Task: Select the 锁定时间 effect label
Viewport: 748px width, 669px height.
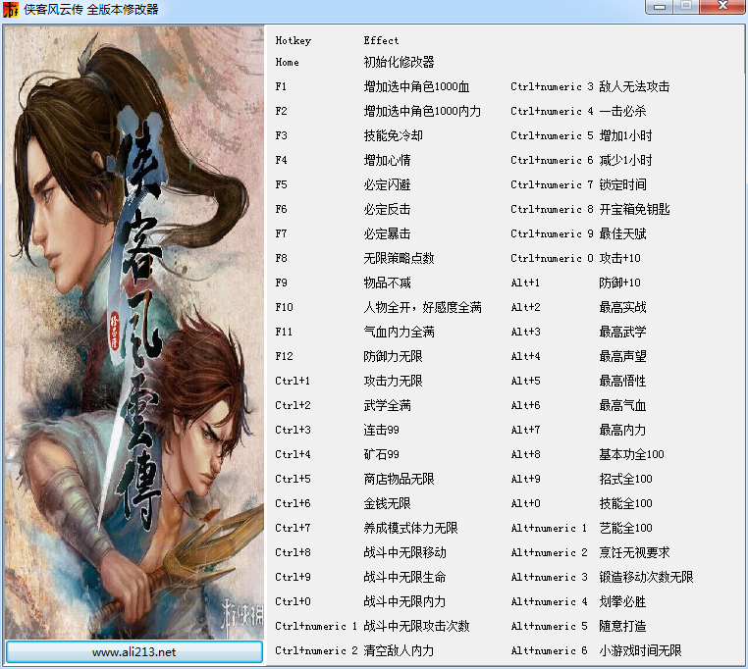Action: (x=622, y=184)
